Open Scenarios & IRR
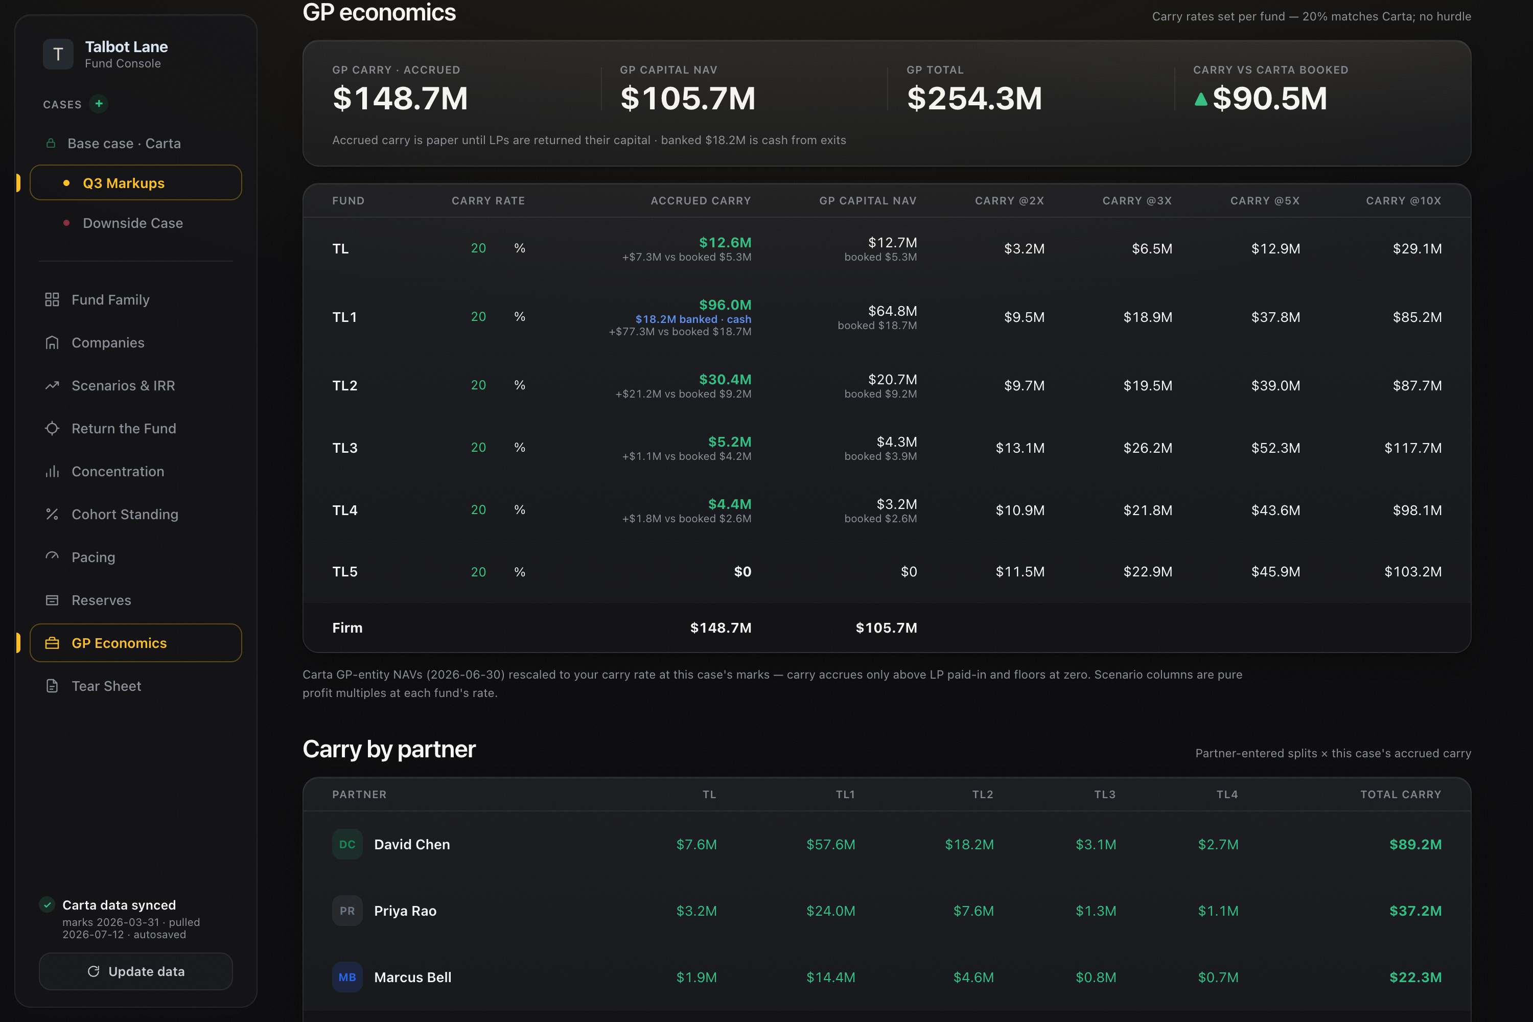Viewport: 1533px width, 1022px height. click(x=135, y=385)
